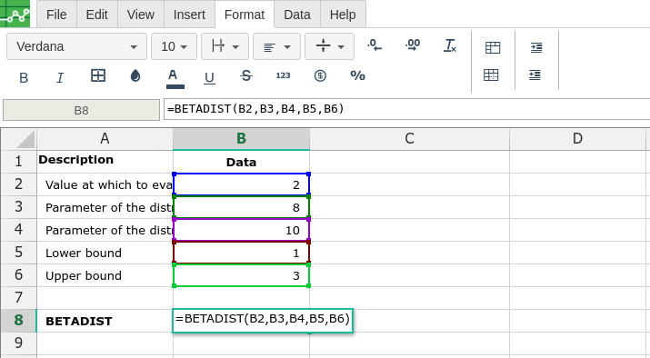This screenshot has width=650, height=358.
Task: Toggle italic text formatting
Action: [x=60, y=77]
